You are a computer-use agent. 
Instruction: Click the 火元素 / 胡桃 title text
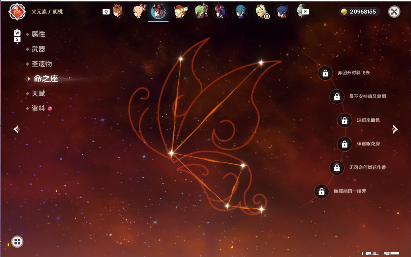(47, 12)
